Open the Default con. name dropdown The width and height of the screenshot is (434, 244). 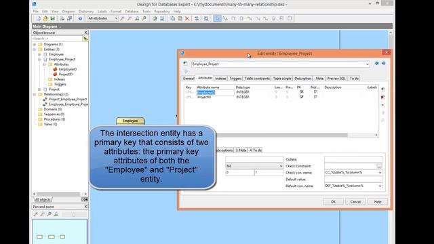point(380,186)
